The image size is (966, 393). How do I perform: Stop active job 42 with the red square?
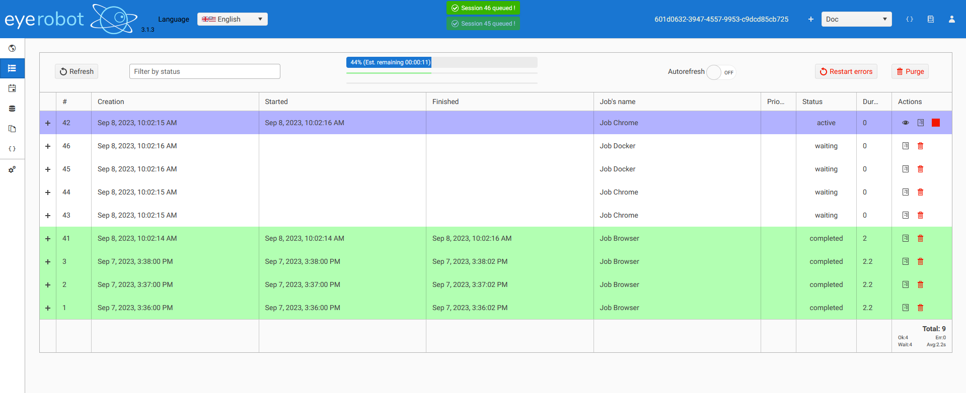[x=936, y=123]
